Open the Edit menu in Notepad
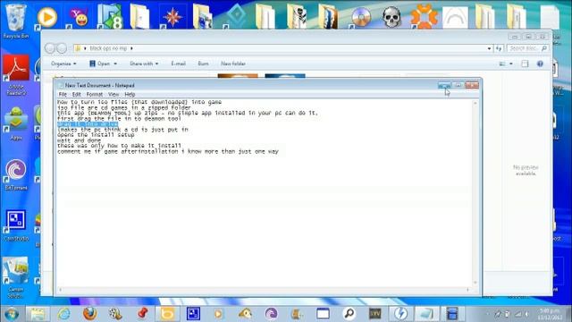 pos(76,94)
